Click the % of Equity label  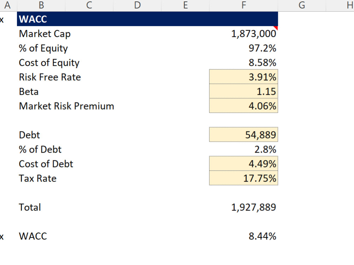(43, 48)
